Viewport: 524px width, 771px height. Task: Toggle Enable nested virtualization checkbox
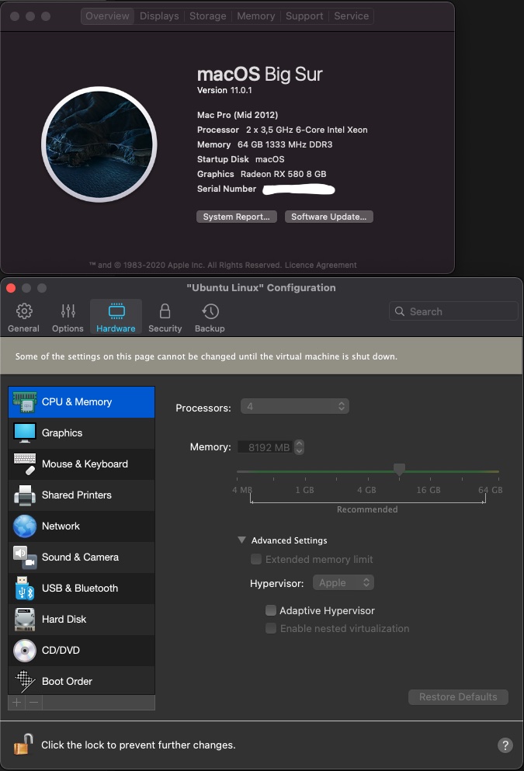coord(271,628)
